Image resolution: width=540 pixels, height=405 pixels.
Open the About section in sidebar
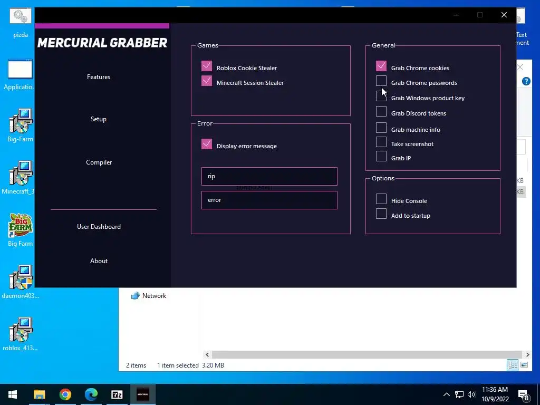point(99,261)
